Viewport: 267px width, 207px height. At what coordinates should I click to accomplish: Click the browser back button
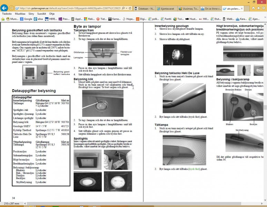(4, 8)
